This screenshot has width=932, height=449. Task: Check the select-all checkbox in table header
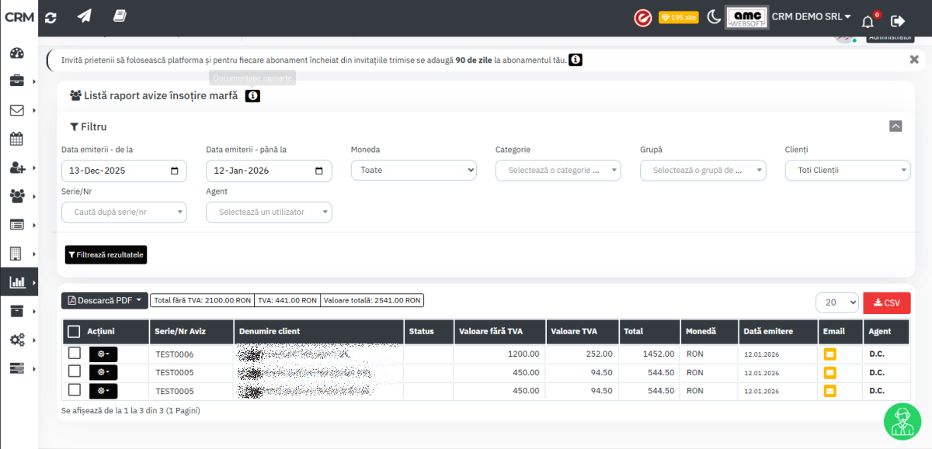coord(75,332)
